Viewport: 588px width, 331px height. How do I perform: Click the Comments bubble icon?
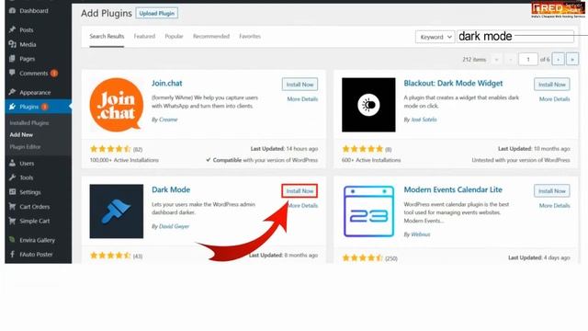[12, 73]
